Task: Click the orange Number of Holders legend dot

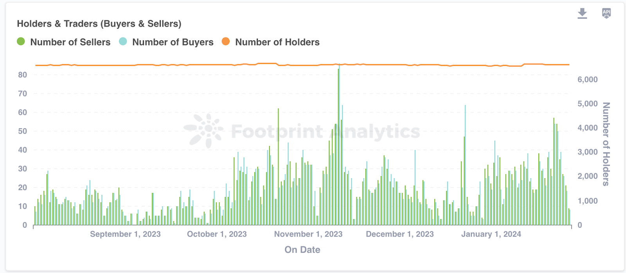Action: pos(226,41)
